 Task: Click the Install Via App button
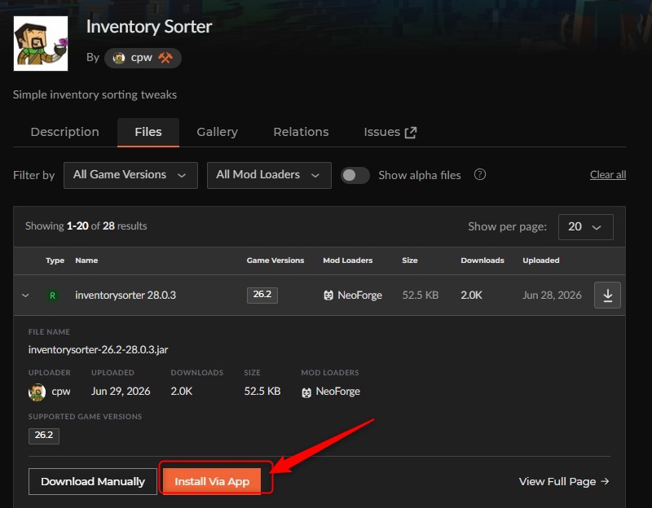[x=212, y=481]
